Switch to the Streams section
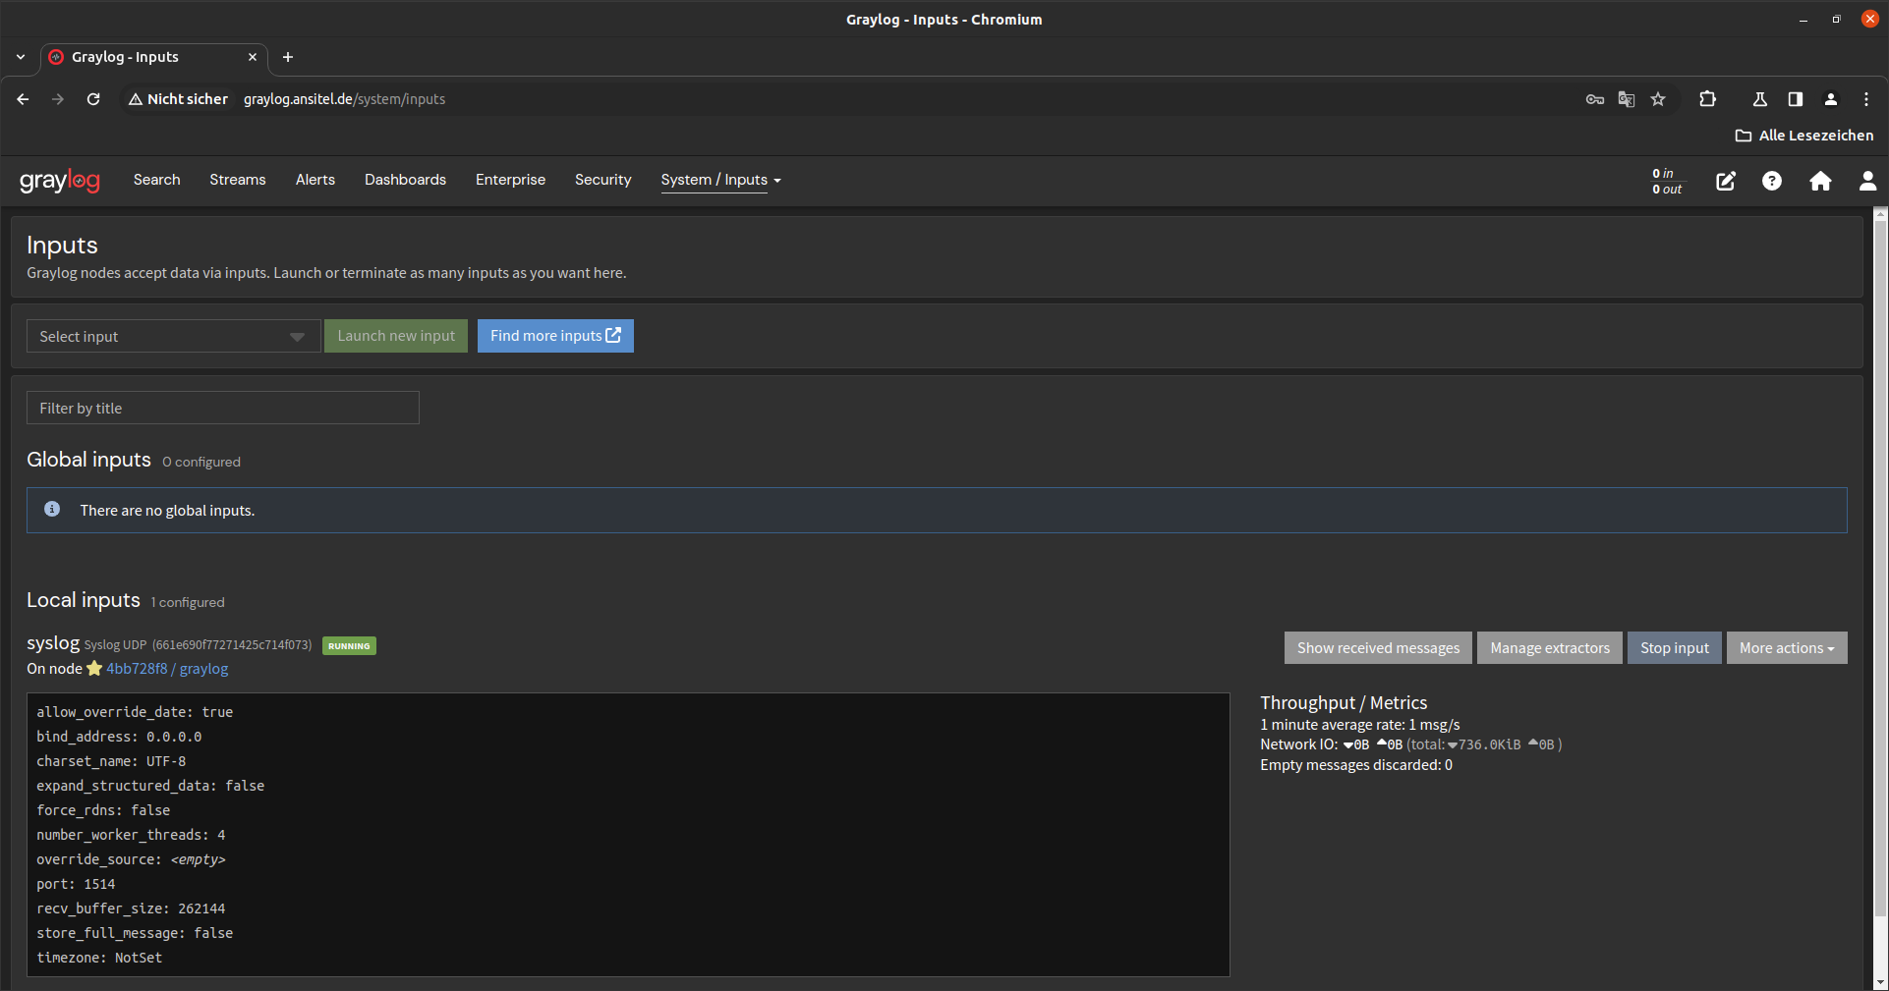Screen dimensions: 1889x991 point(237,180)
